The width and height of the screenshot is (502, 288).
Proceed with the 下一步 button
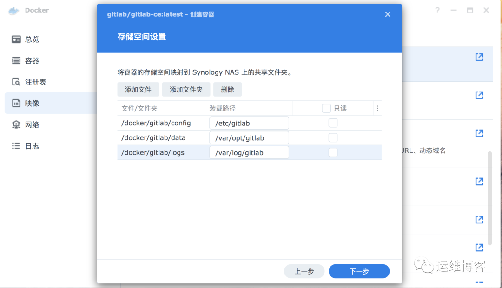coord(359,271)
